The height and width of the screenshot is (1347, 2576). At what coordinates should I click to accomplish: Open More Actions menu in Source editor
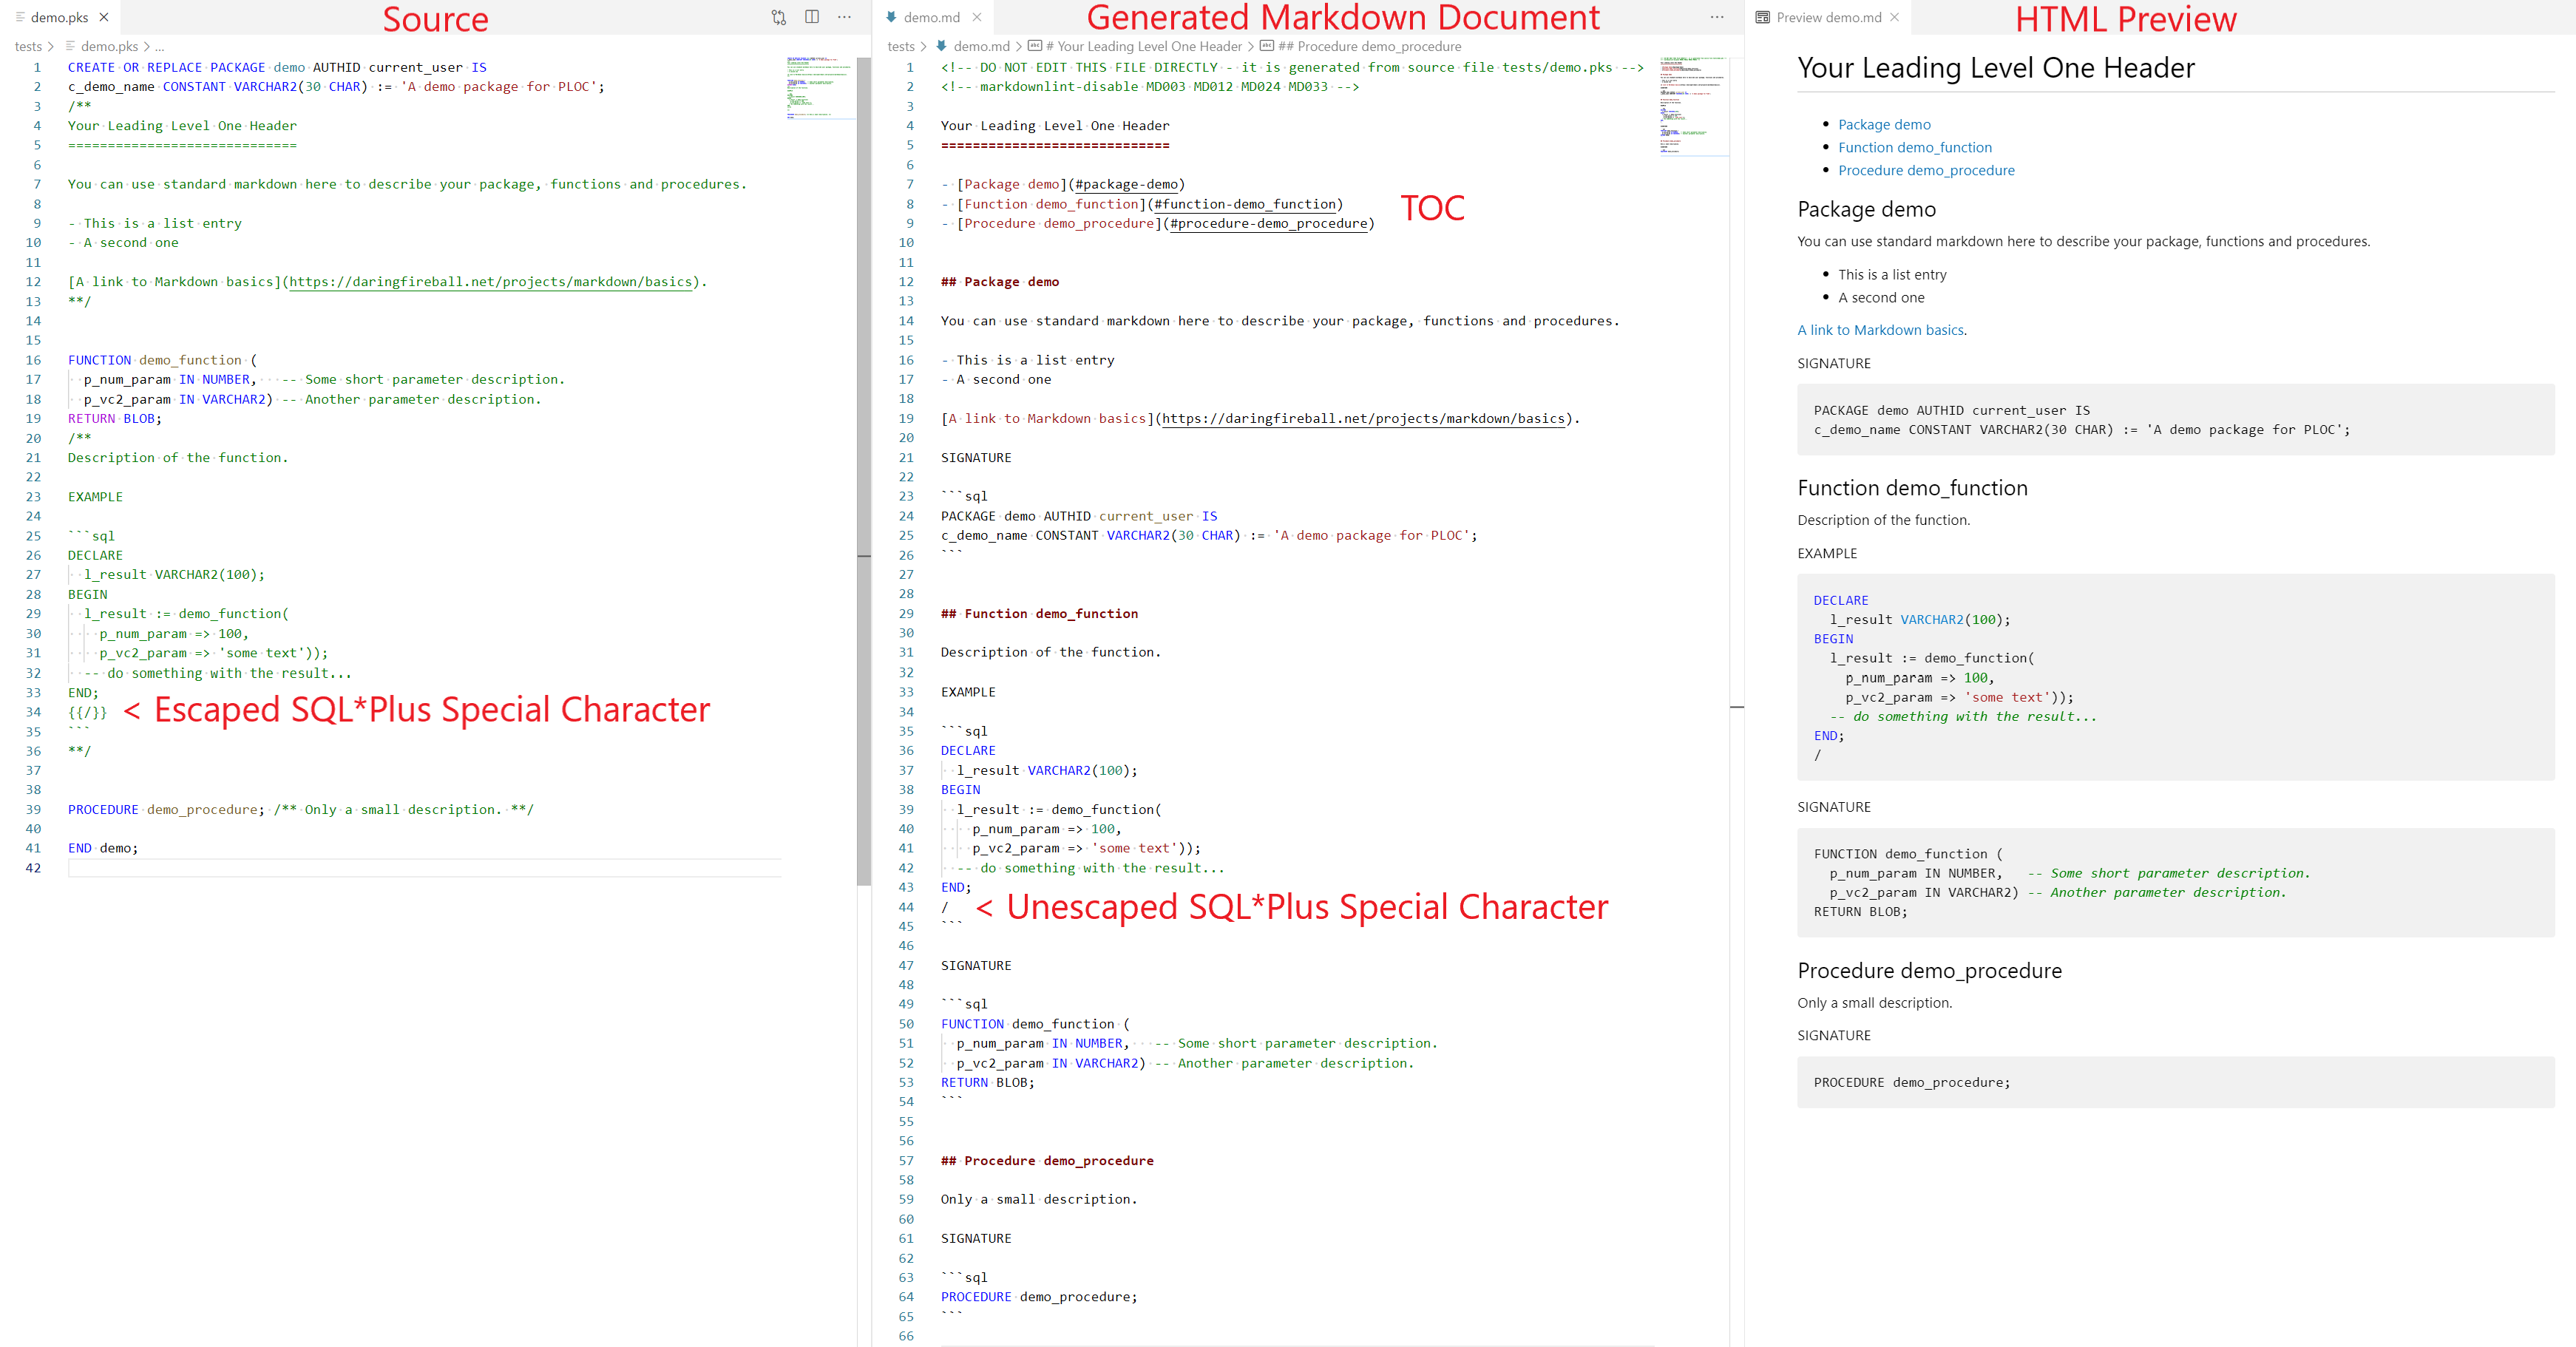tap(845, 17)
